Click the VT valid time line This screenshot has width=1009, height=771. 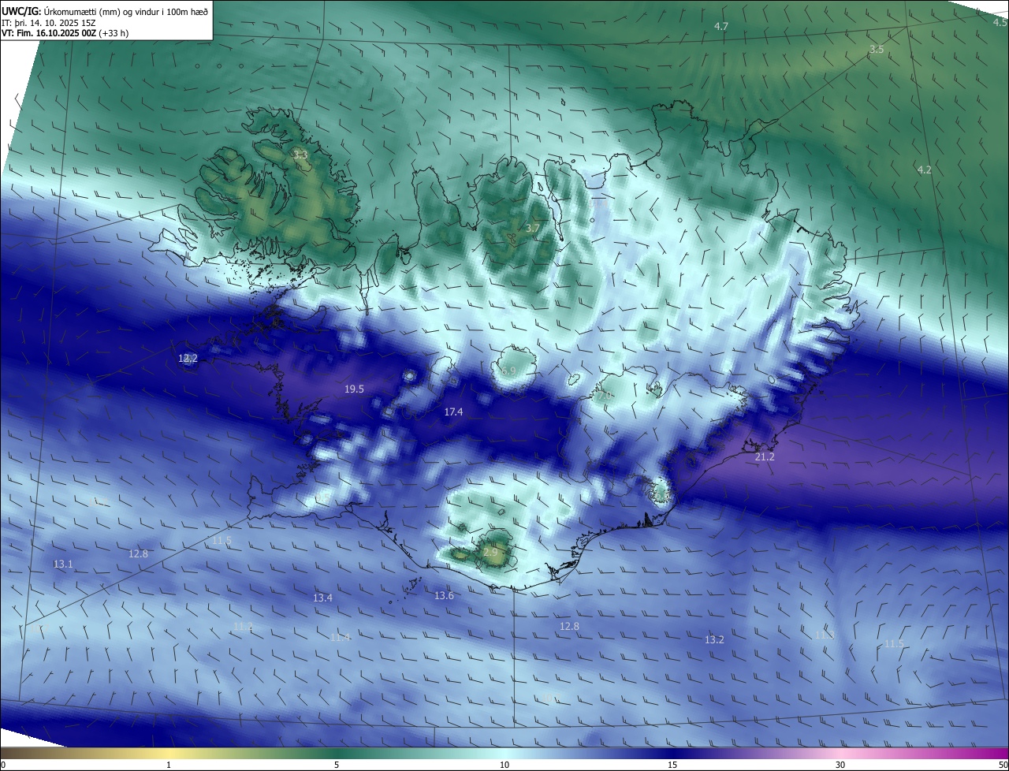pos(65,33)
